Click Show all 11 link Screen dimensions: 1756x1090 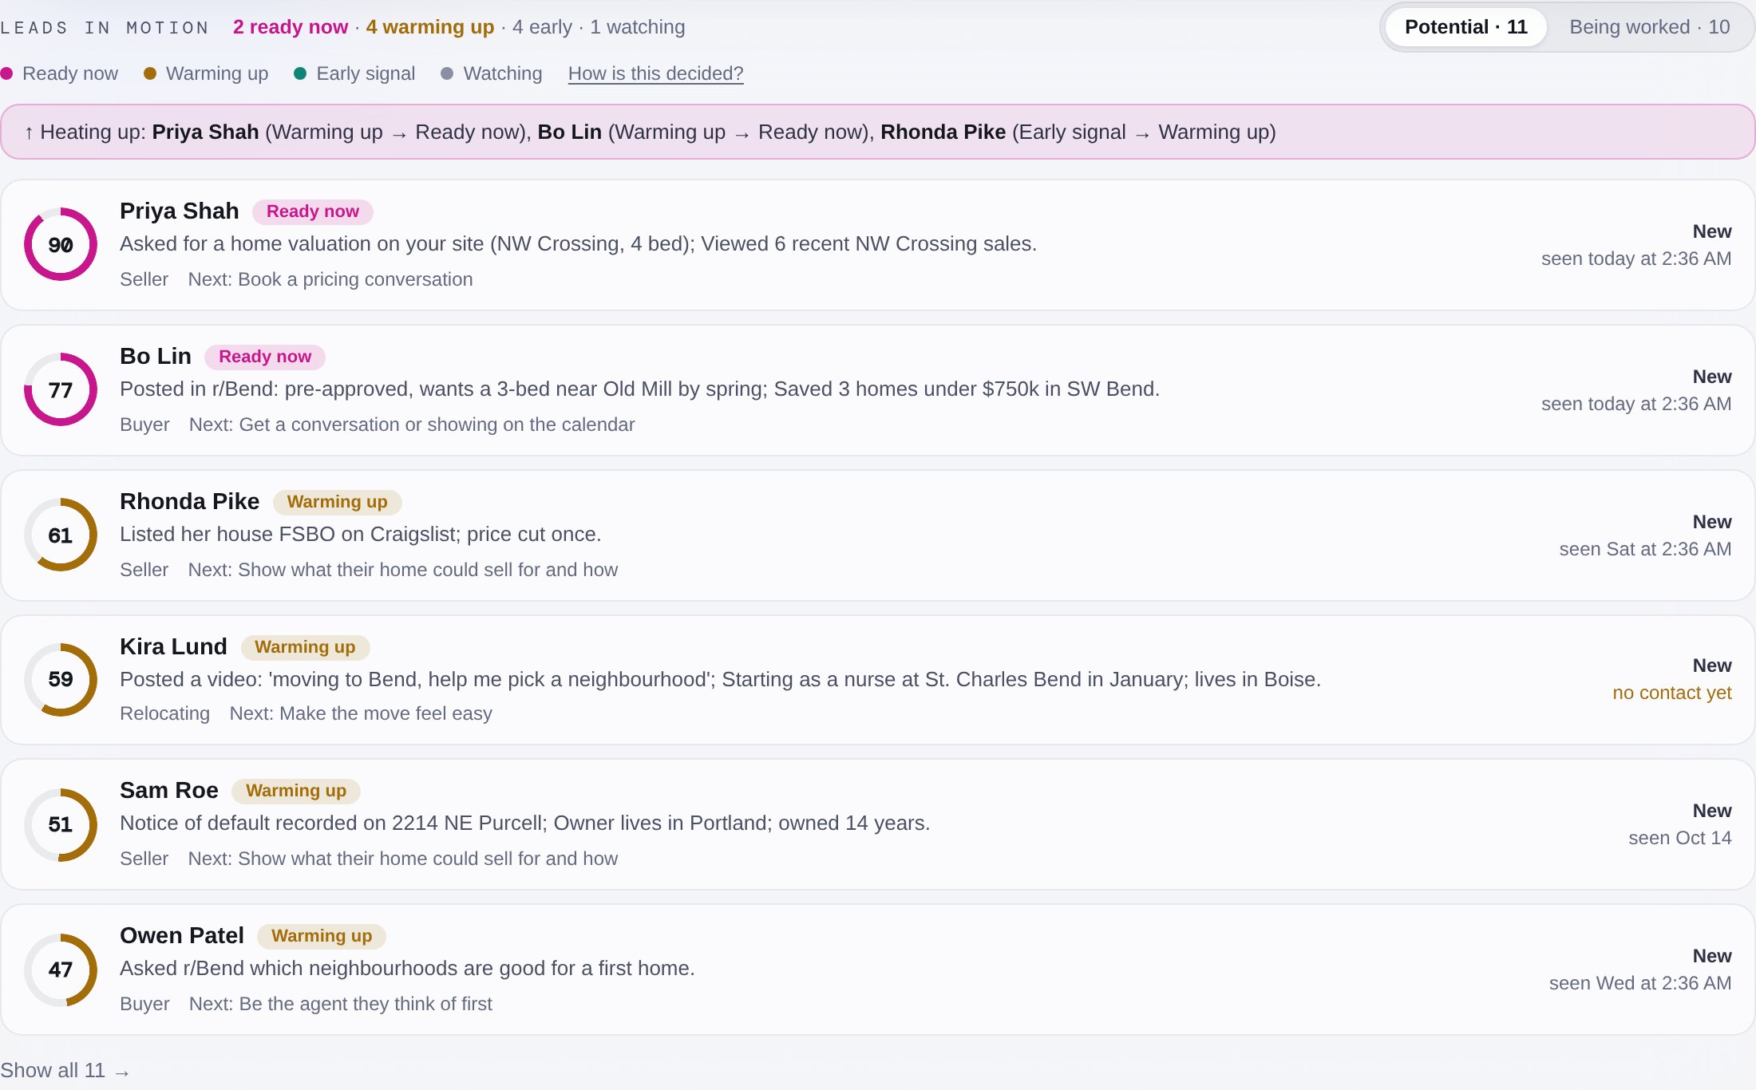coord(65,1070)
